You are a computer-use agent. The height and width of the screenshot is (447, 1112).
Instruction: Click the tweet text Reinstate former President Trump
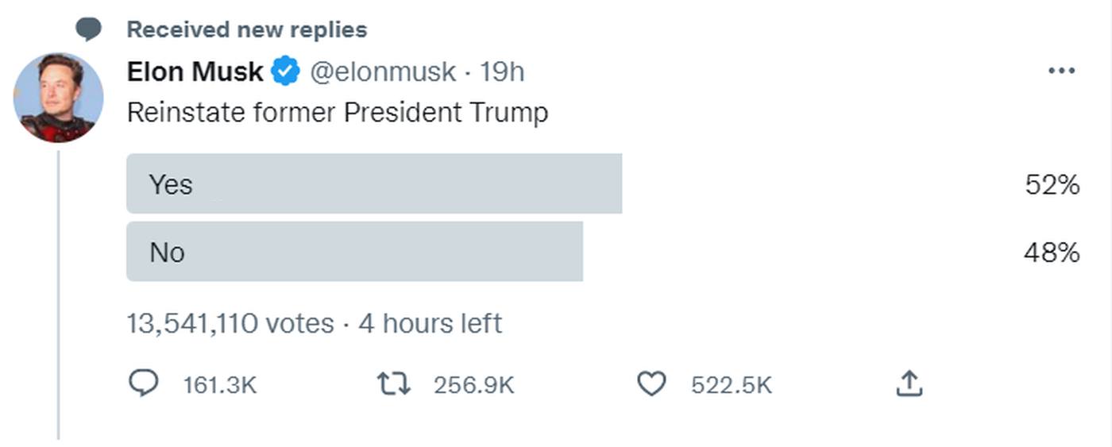point(338,113)
